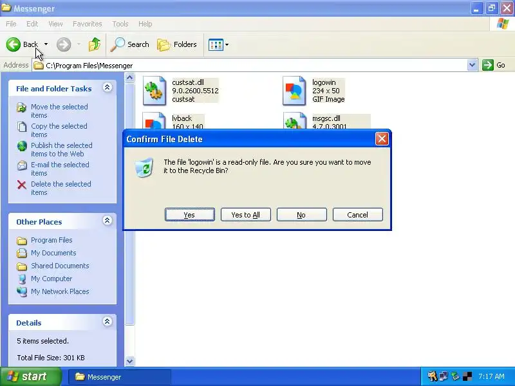Click the red X delete icon in tasks

point(22,185)
